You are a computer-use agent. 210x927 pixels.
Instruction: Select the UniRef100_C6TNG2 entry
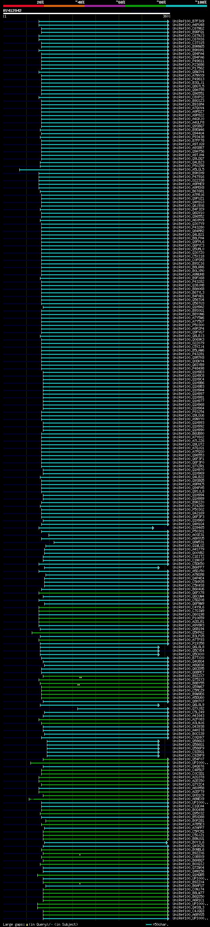click(x=188, y=28)
